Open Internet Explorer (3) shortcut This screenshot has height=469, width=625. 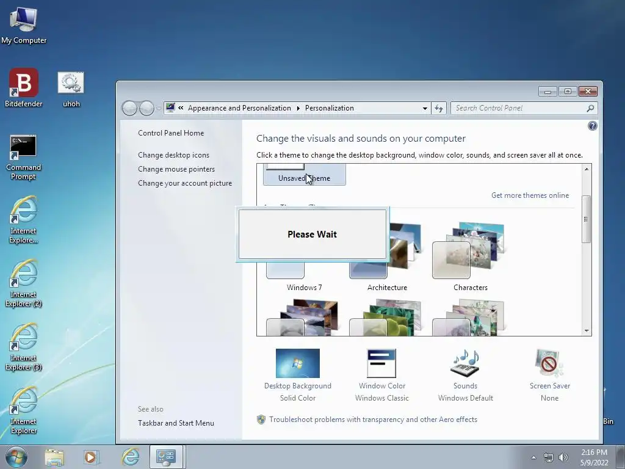(24, 347)
